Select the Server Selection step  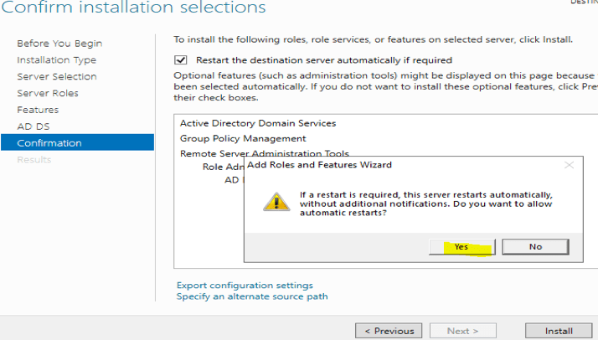coord(57,76)
